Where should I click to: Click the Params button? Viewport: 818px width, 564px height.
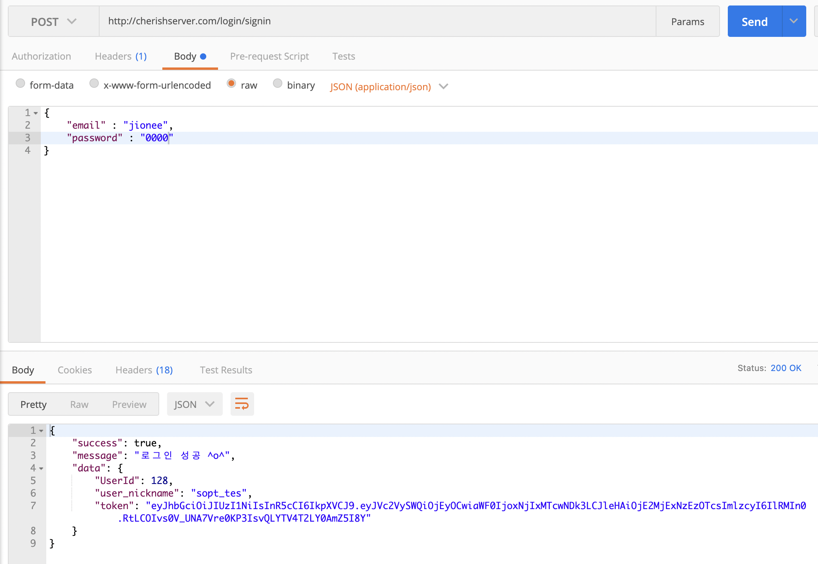tap(687, 21)
